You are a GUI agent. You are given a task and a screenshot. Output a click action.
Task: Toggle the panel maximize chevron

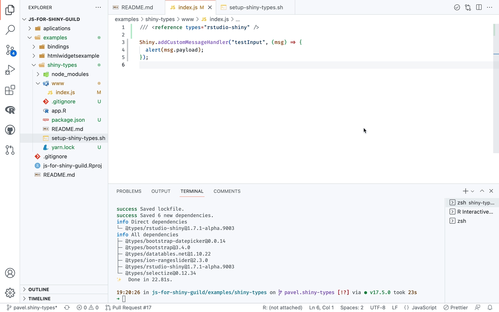coord(482,191)
